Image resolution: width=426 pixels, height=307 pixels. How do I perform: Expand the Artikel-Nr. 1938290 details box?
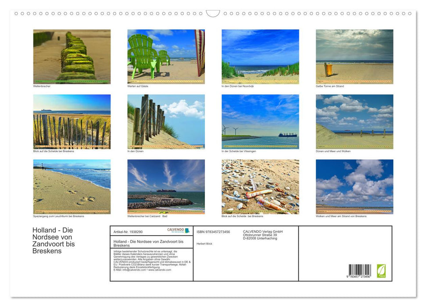point(127,231)
